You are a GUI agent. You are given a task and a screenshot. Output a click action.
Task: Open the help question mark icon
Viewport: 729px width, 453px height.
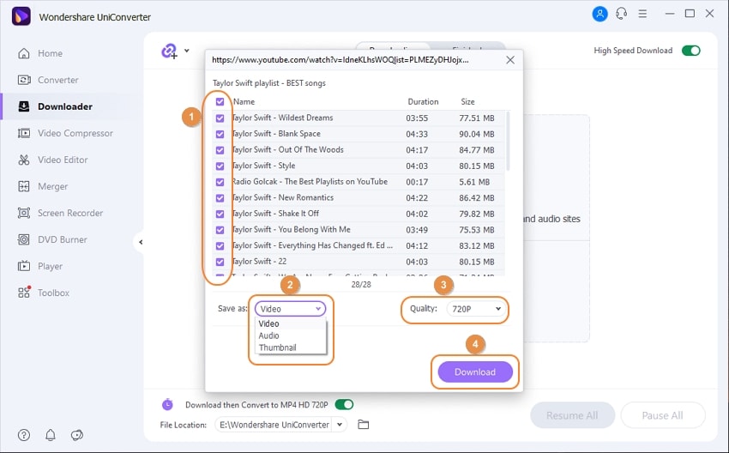point(24,435)
